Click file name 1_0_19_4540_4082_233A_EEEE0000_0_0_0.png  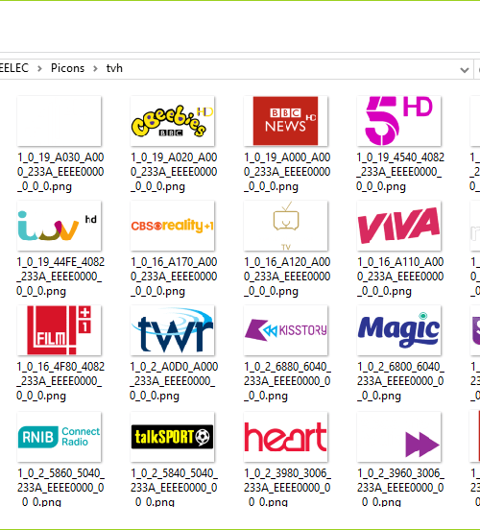point(400,172)
